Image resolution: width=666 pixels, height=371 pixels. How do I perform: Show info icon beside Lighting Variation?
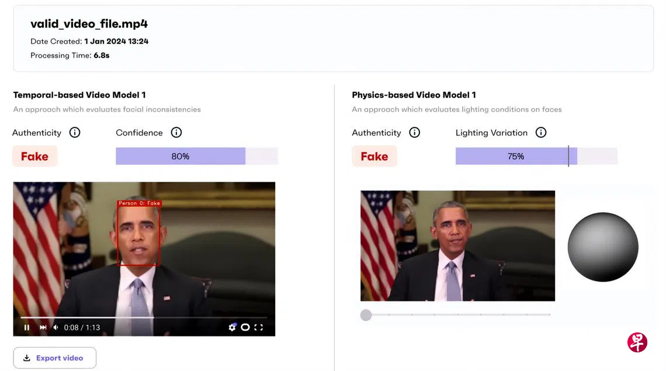[541, 133]
